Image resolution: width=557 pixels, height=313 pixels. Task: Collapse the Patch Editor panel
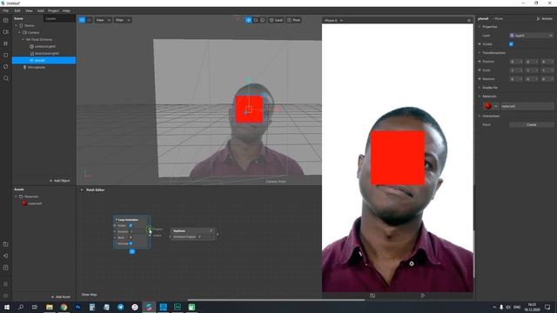point(82,190)
